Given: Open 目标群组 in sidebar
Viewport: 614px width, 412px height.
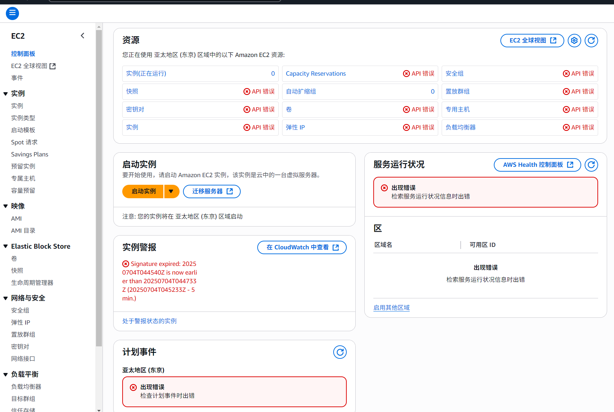Looking at the screenshot, I should pos(23,399).
